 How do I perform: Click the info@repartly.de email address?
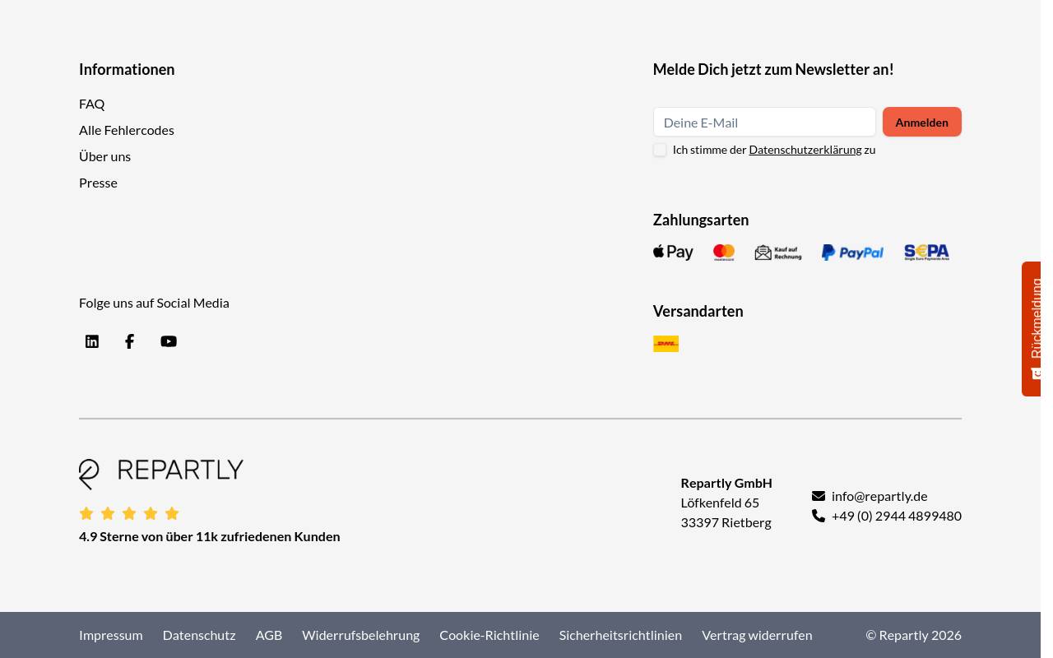click(x=879, y=496)
